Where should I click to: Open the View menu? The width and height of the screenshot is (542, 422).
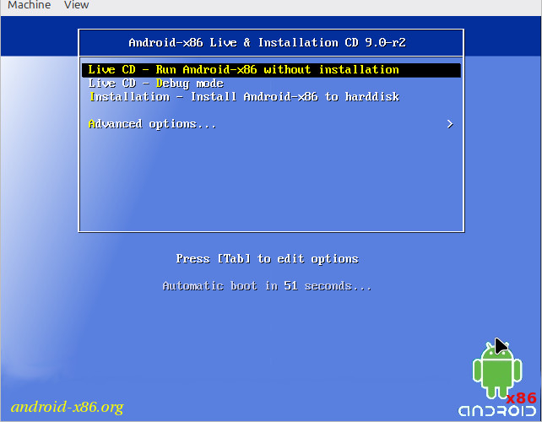(76, 5)
